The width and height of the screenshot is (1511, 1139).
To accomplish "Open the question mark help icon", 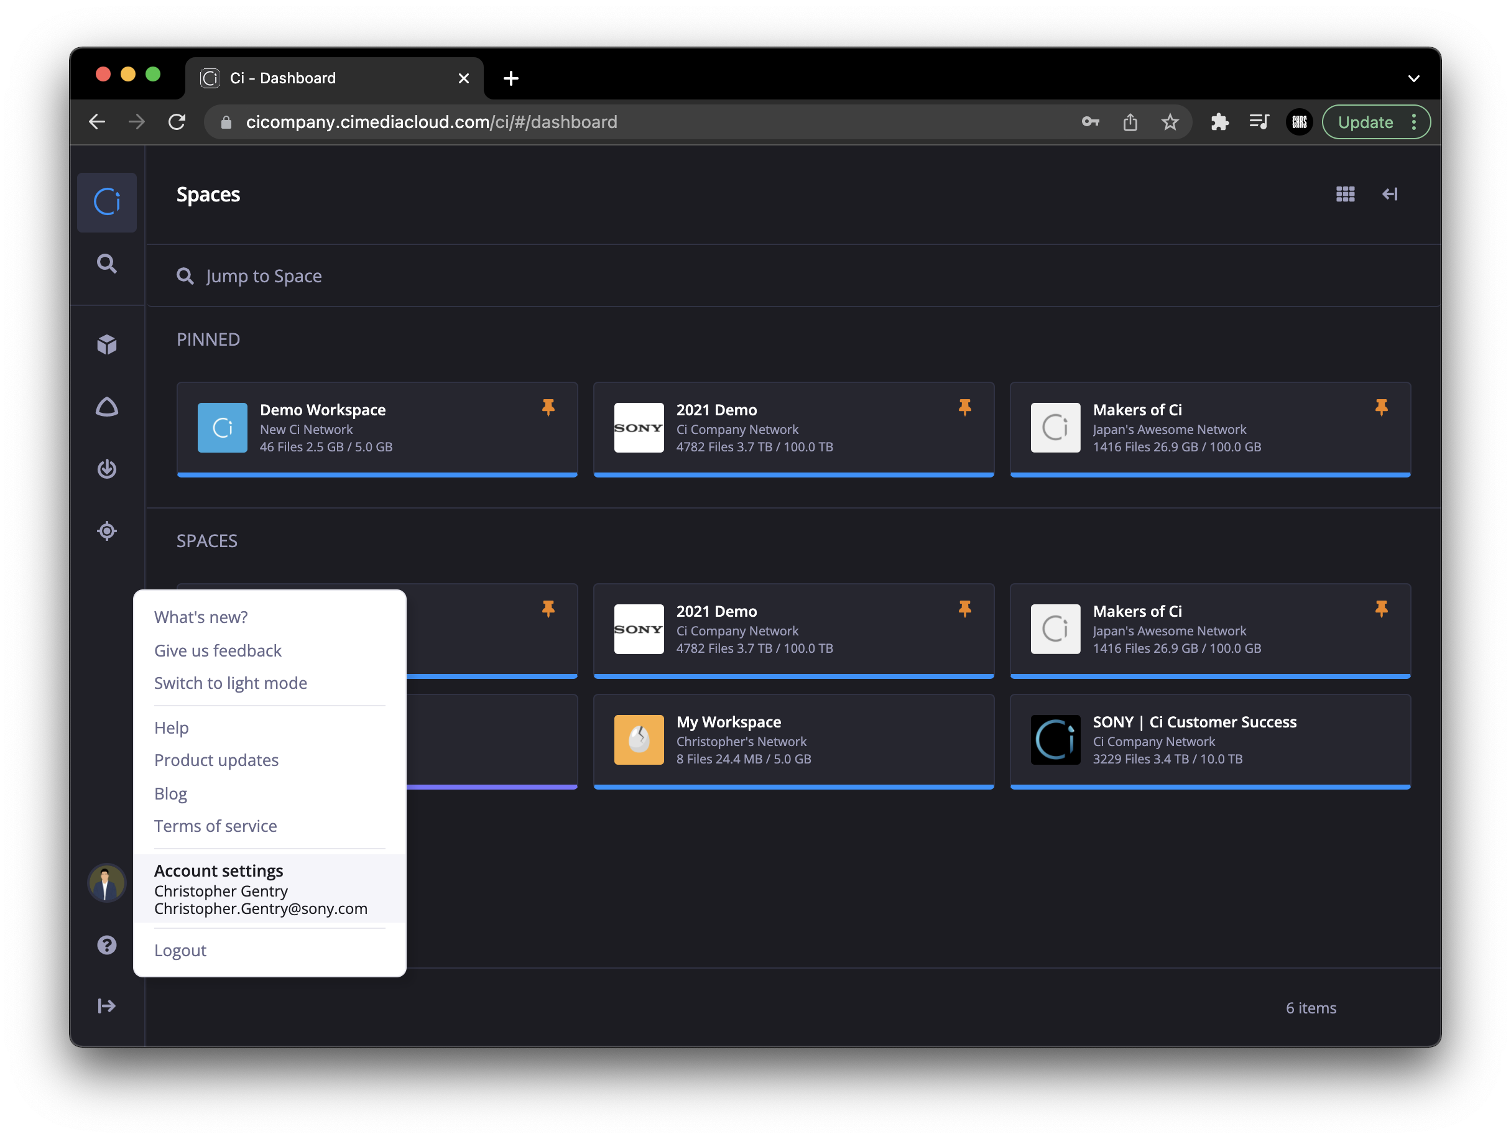I will (x=106, y=945).
